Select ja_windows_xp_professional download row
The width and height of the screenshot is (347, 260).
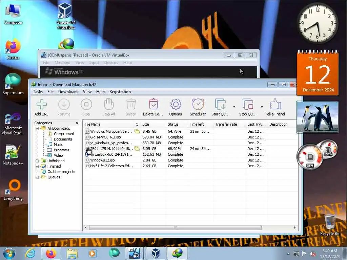190,143
